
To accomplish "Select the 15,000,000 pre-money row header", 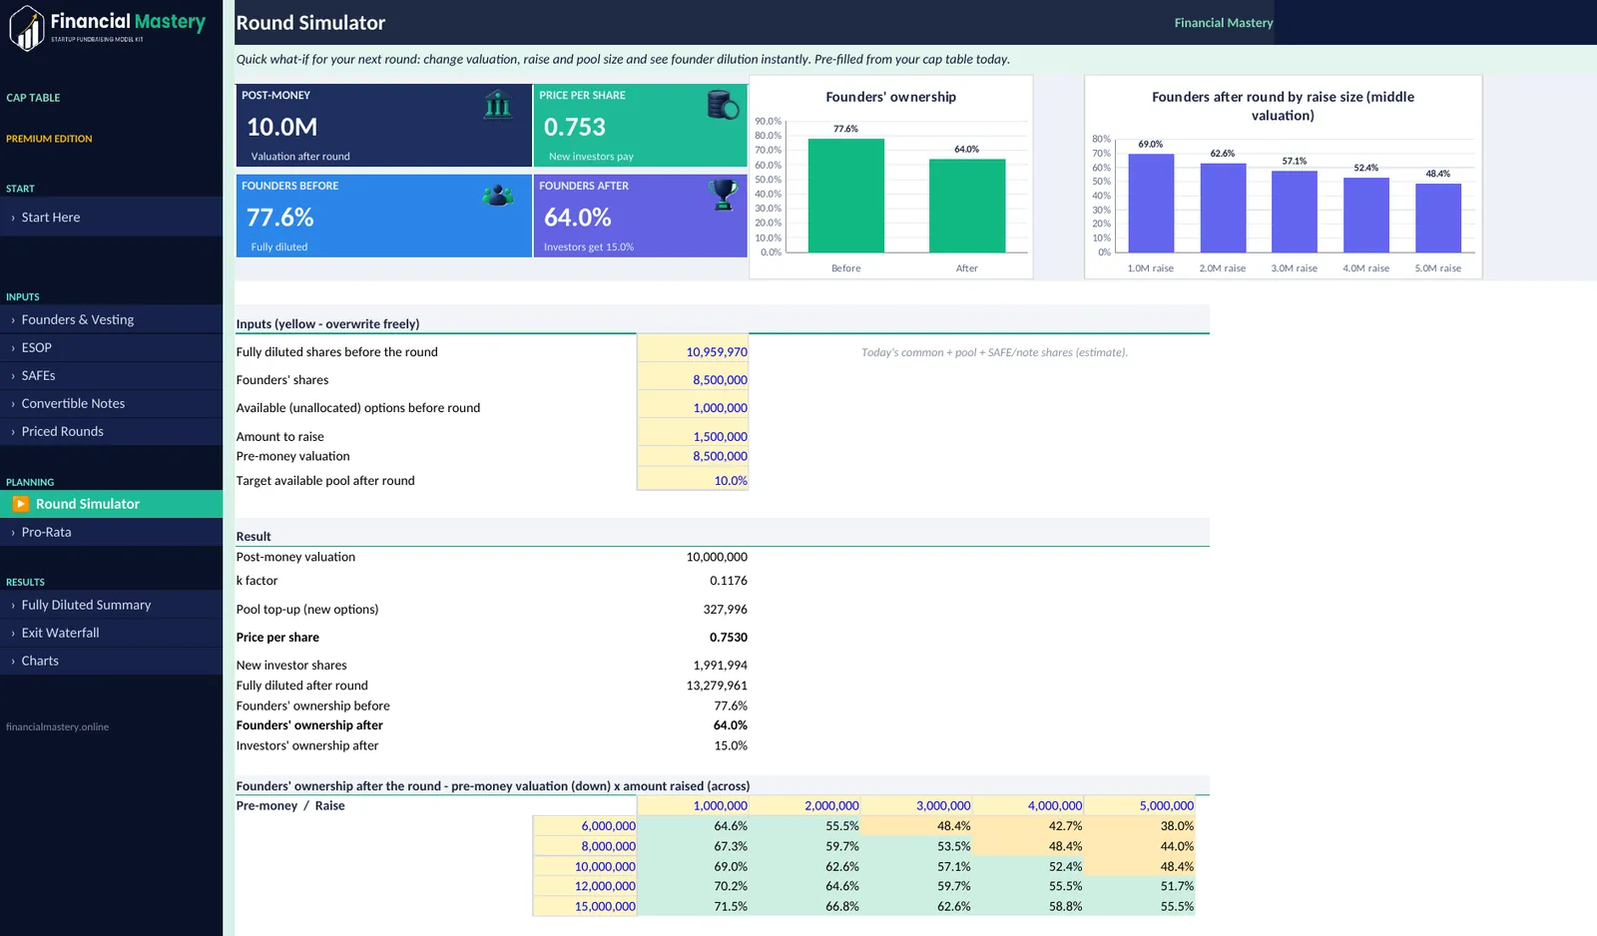I will [585, 906].
